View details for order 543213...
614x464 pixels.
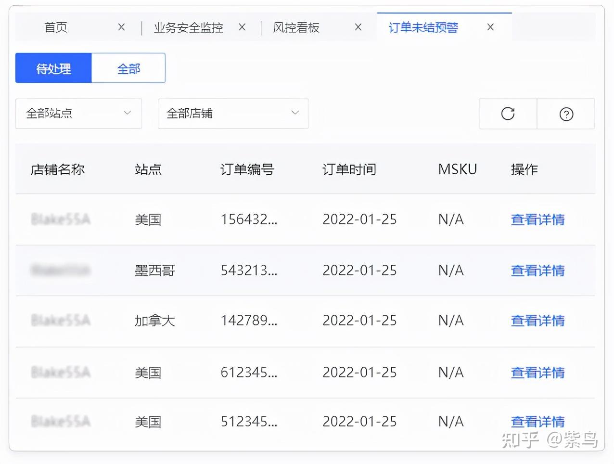pyautogui.click(x=537, y=271)
